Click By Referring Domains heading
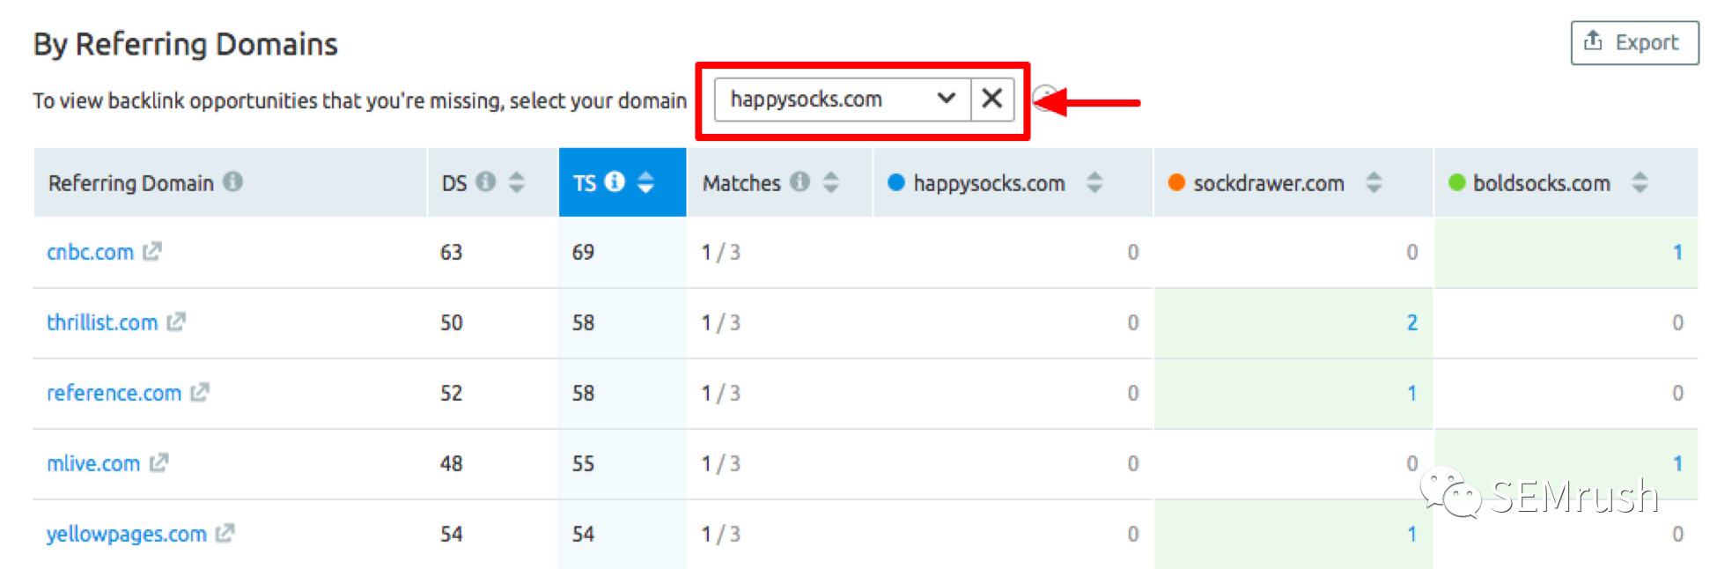 [x=186, y=44]
